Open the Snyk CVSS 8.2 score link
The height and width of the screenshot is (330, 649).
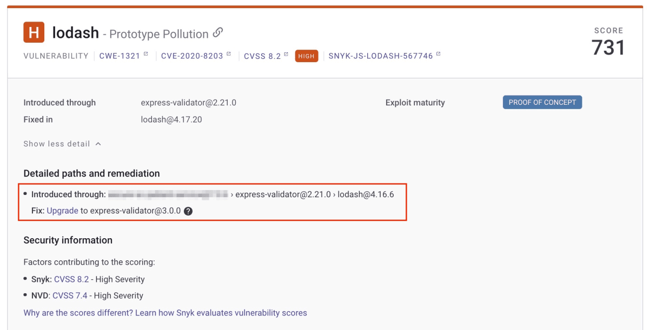(x=71, y=279)
